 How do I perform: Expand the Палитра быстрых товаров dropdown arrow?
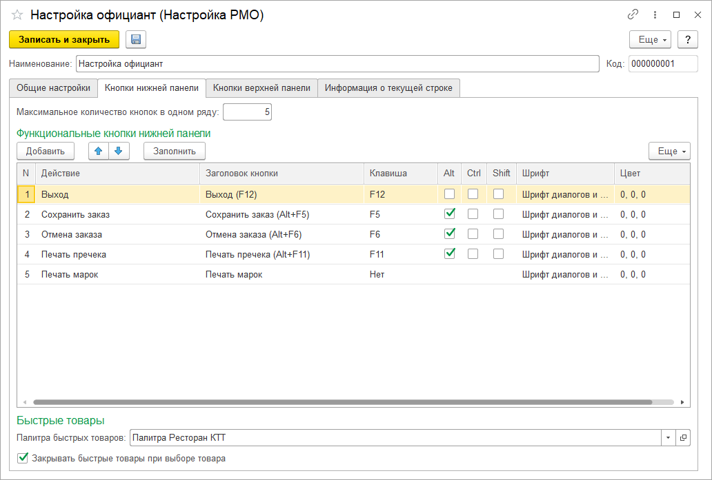(x=668, y=437)
